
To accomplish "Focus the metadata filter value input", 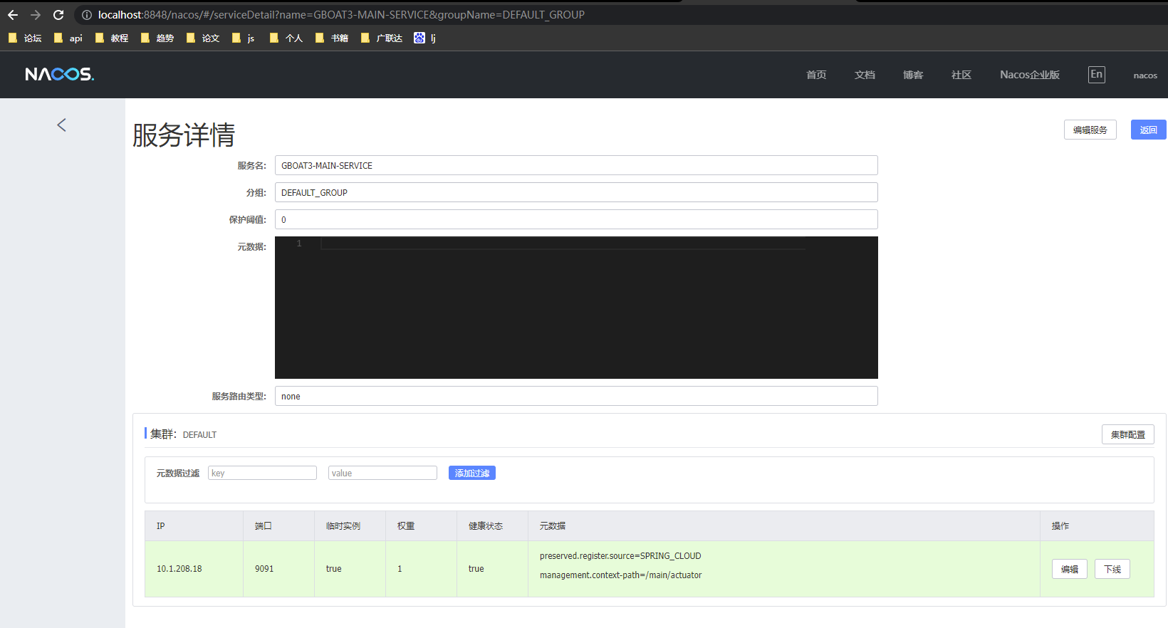I will click(382, 473).
